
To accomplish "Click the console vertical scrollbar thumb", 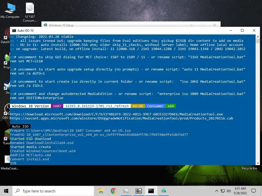I will coord(258,41).
